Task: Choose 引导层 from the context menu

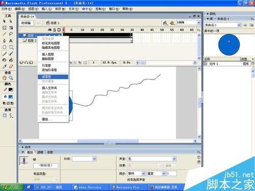Action: tap(53, 66)
